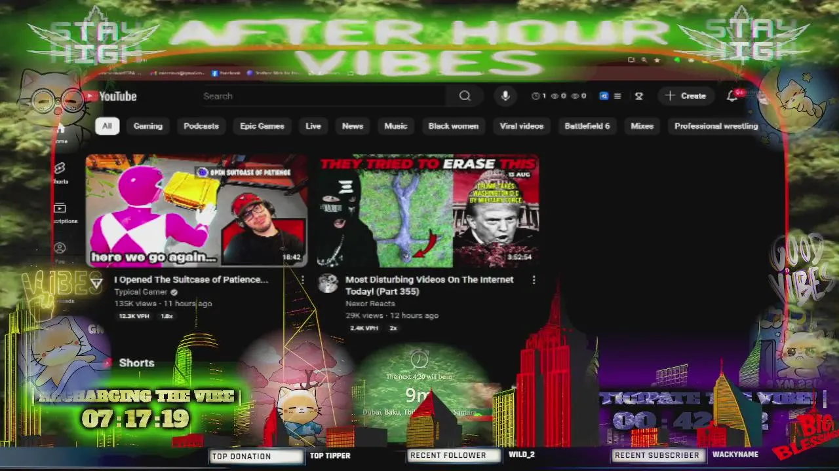
Task: Select the Music filter chip
Action: [x=396, y=126]
